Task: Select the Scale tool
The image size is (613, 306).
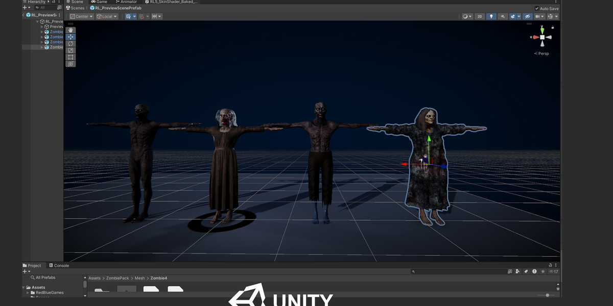Action: [70, 50]
